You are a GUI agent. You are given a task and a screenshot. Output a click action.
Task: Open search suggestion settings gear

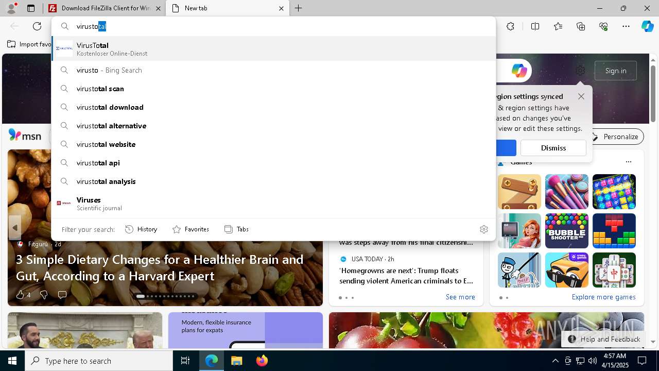483,229
